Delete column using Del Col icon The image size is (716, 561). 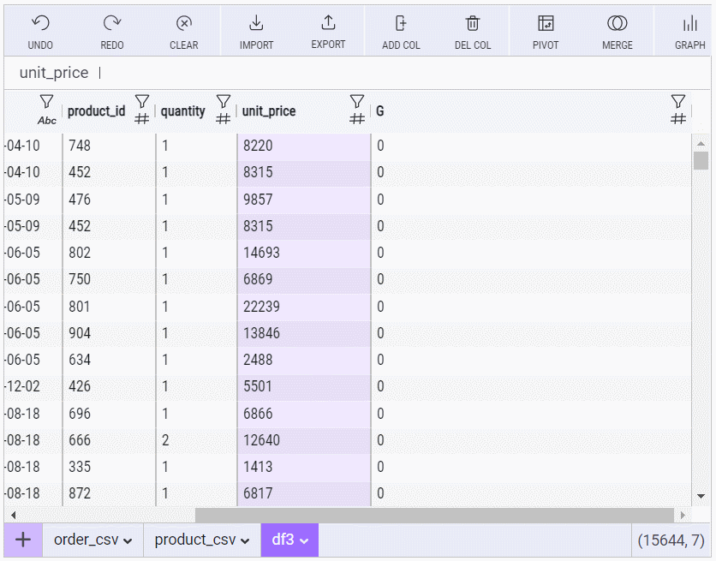click(x=473, y=24)
